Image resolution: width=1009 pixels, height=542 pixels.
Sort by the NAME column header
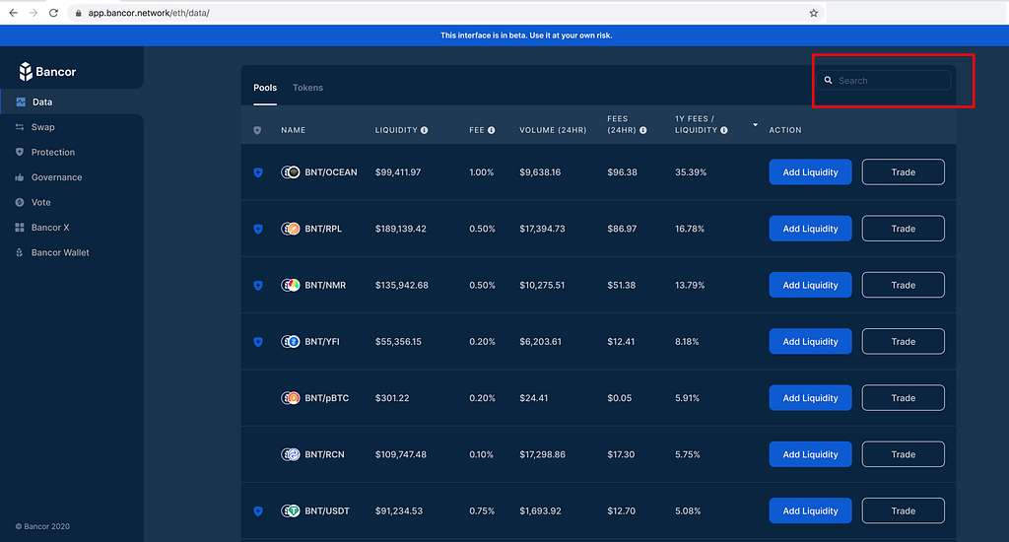tap(293, 130)
